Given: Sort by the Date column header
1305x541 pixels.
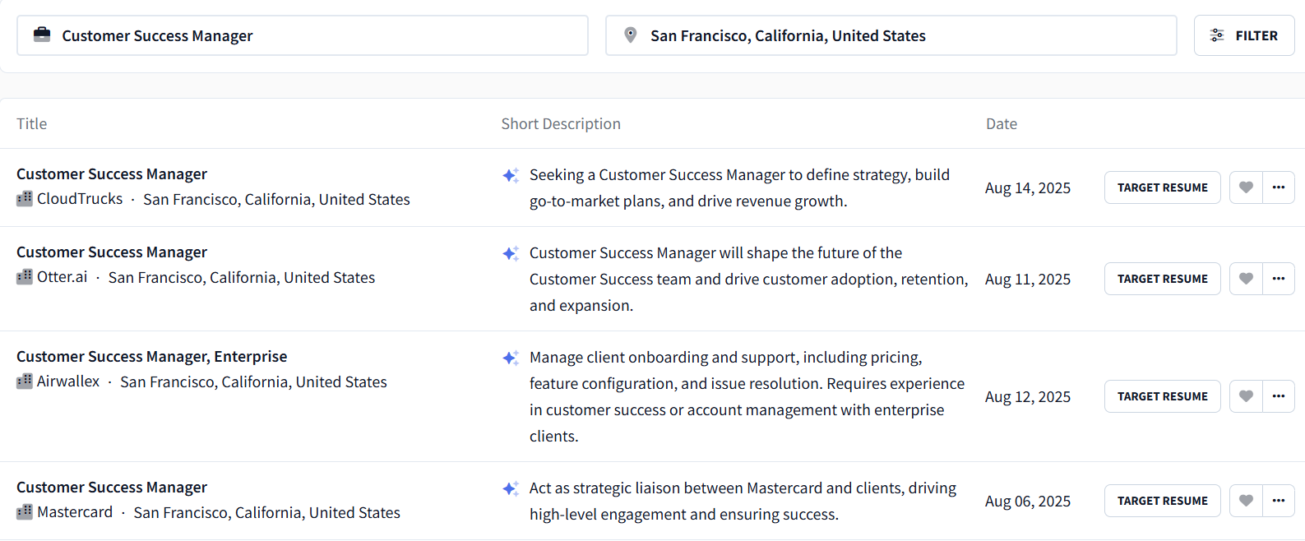Looking at the screenshot, I should pos(1002,124).
